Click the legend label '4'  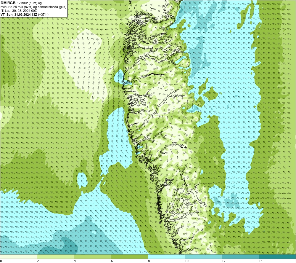[x=75, y=261]
